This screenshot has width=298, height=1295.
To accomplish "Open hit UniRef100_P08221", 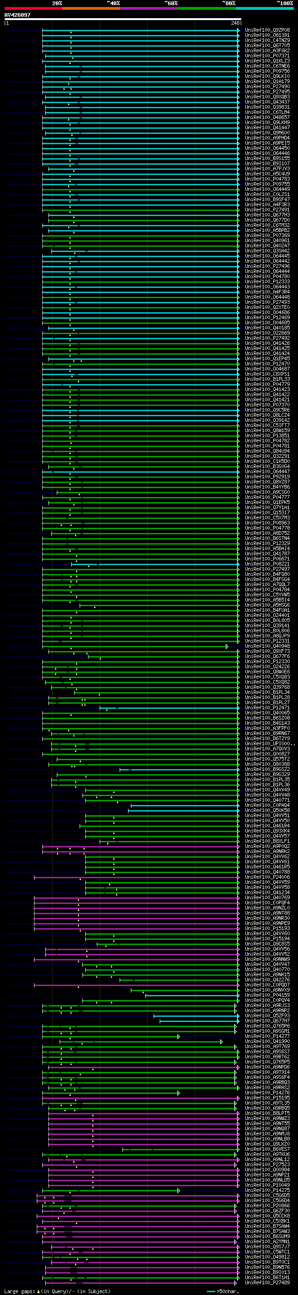I will click(x=267, y=564).
